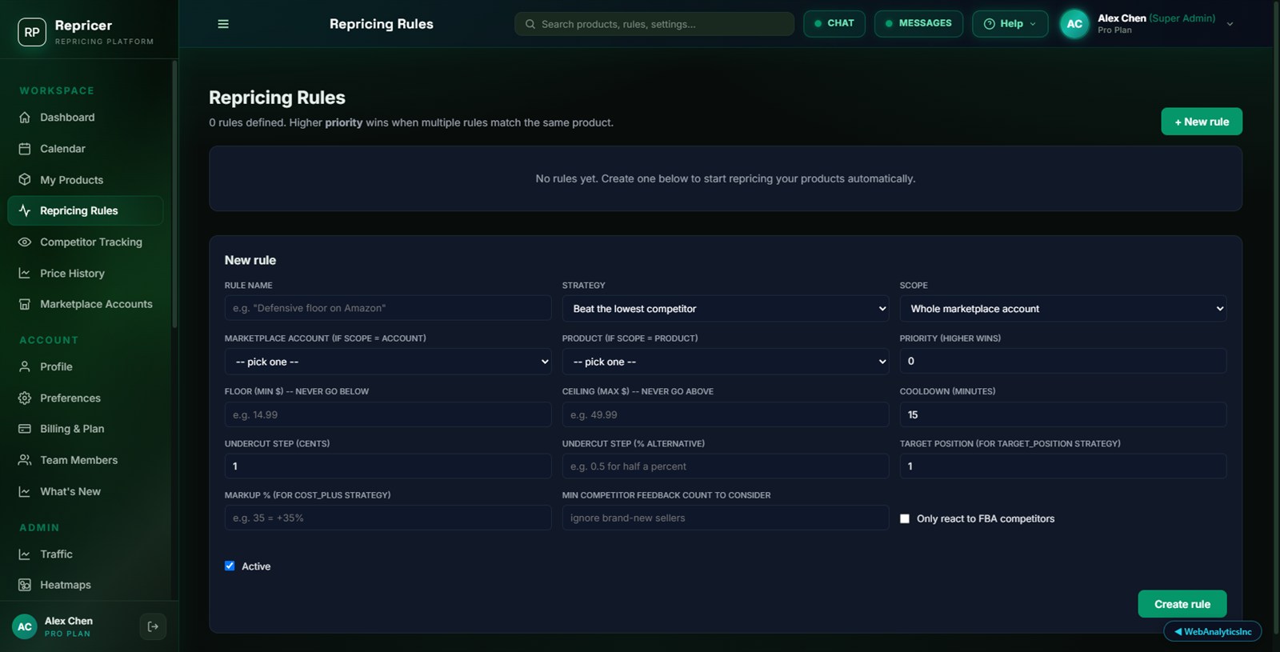The width and height of the screenshot is (1280, 652).
Task: Click the Billing & Plan card icon
Action: 25,429
